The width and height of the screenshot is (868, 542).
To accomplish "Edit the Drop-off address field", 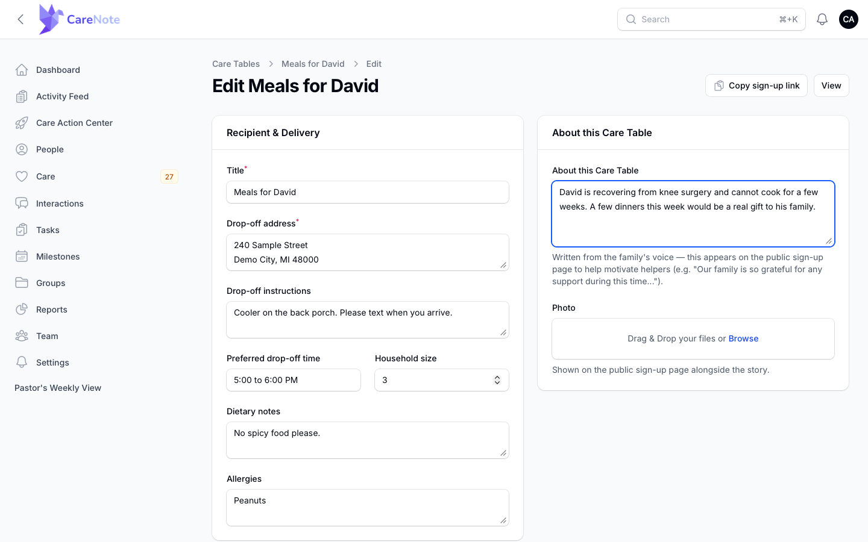I will pyautogui.click(x=368, y=252).
